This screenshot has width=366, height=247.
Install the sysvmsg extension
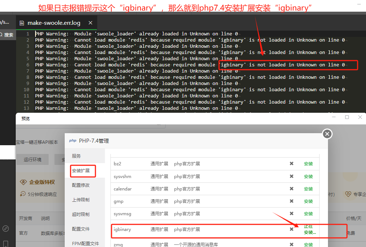tap(308, 214)
